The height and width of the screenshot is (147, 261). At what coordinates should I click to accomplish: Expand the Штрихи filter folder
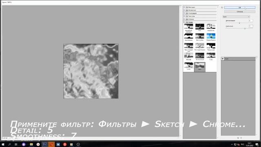pos(184,19)
